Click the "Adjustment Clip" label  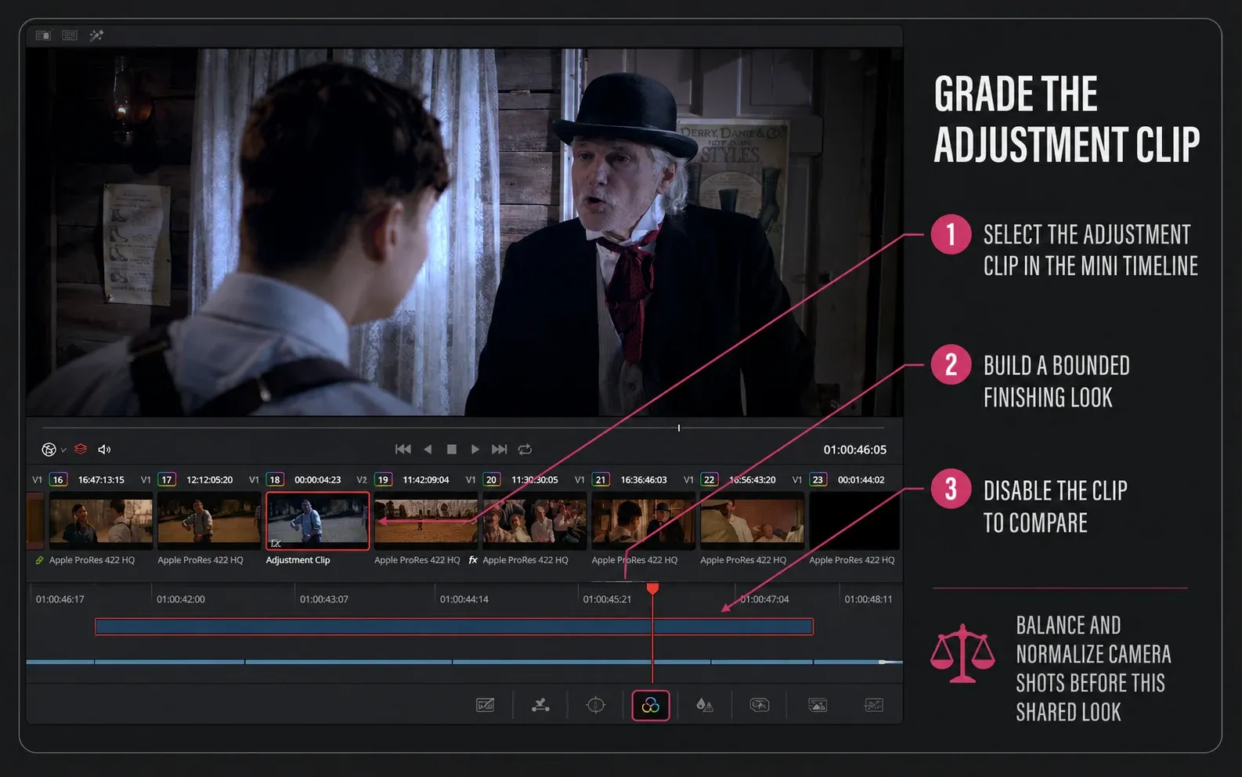[298, 560]
